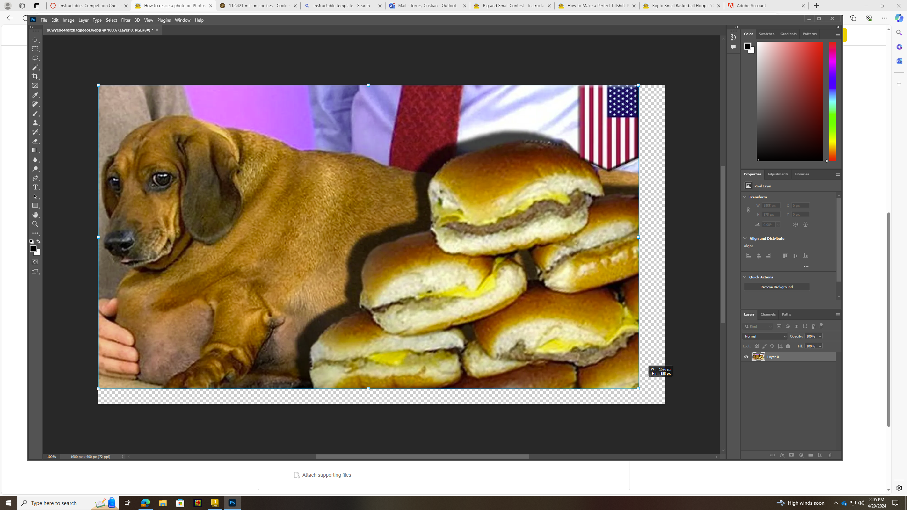Collapse the Quick Actions section
Screen dimensions: 907x510
pyautogui.click(x=745, y=277)
